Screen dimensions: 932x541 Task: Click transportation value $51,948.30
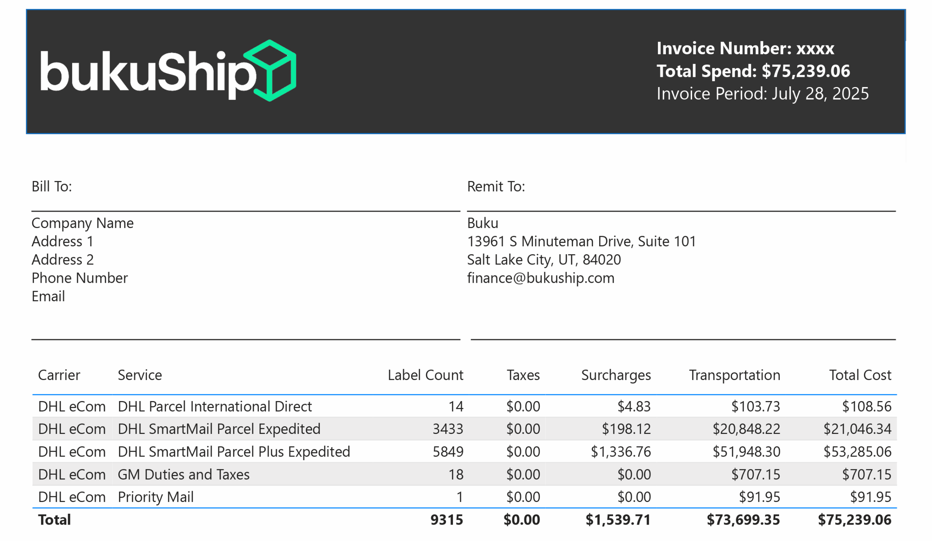pyautogui.click(x=746, y=452)
